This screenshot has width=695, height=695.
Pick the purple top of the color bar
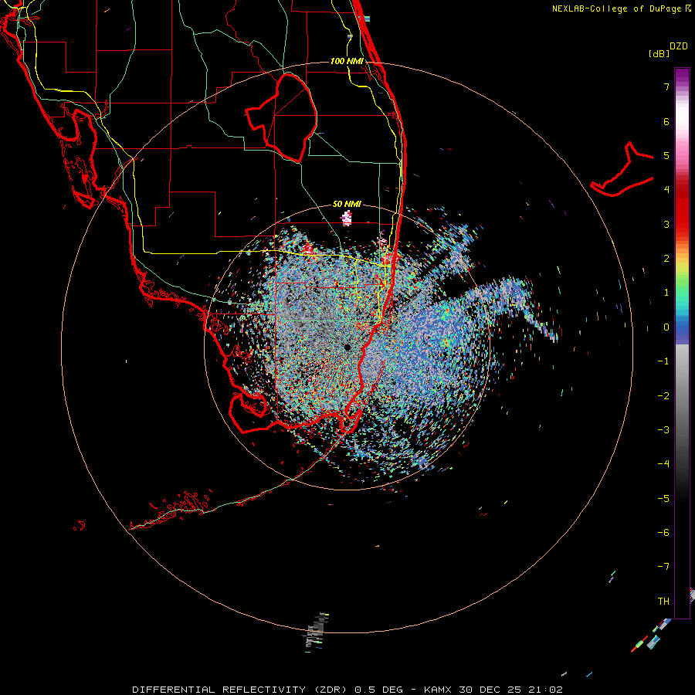(x=682, y=76)
